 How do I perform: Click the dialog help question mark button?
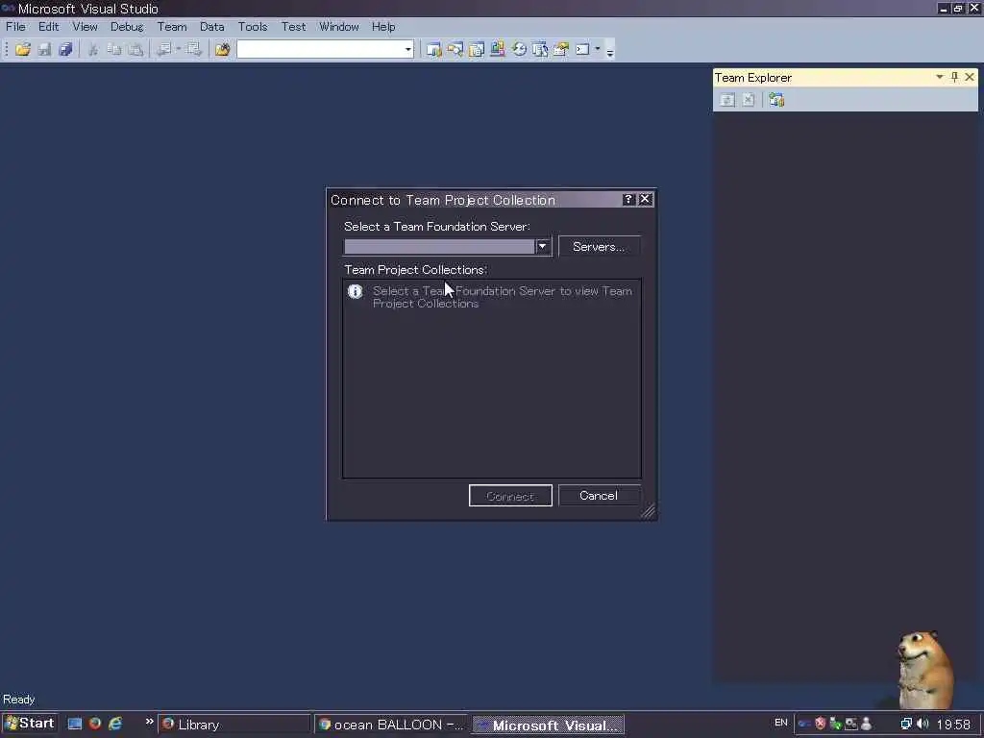[x=628, y=200]
